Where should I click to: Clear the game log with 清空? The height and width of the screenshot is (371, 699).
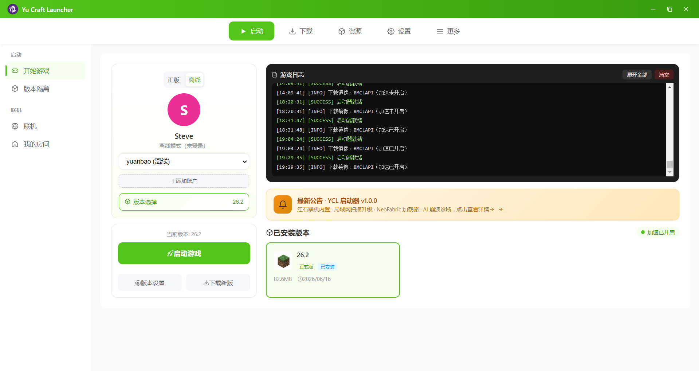click(664, 74)
